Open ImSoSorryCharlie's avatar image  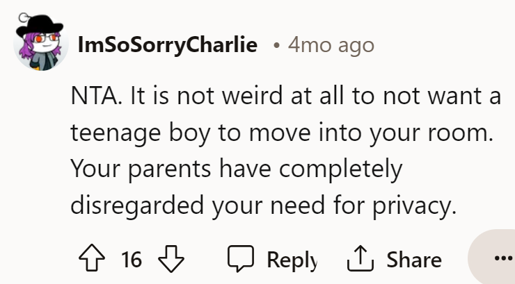tap(40, 42)
